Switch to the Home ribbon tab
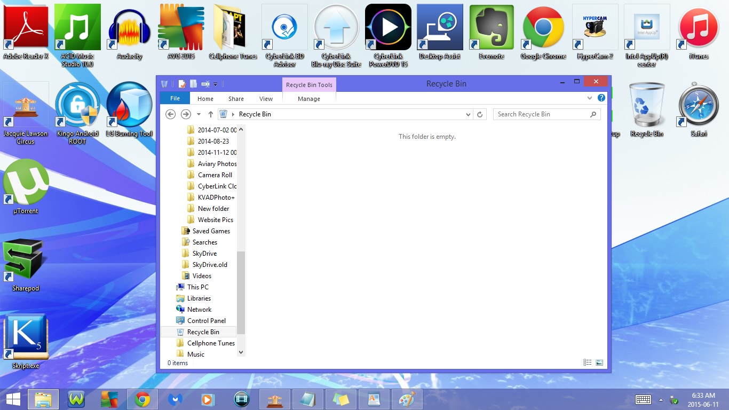This screenshot has height=410, width=729. pyautogui.click(x=205, y=99)
